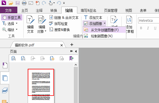This screenshot has height=103, width=159.
Task: Click the thumbnail scrollbar up arrow
Action: pyautogui.click(x=76, y=65)
